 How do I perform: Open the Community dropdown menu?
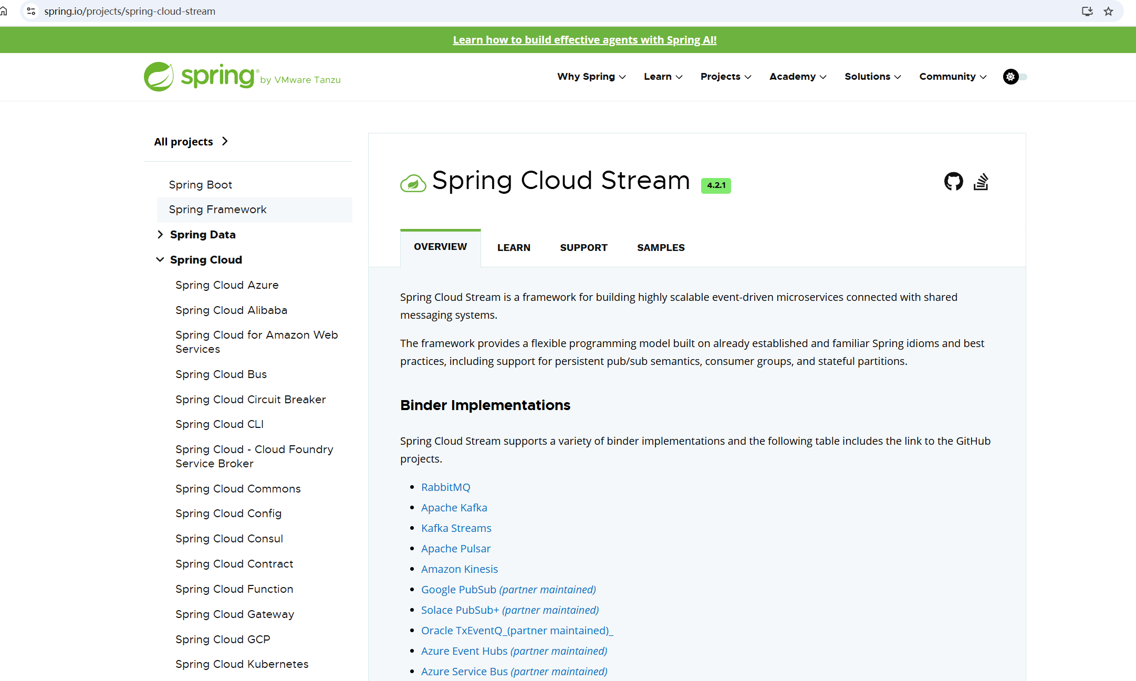click(953, 77)
